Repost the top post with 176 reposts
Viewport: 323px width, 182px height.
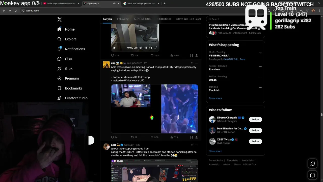134,55
